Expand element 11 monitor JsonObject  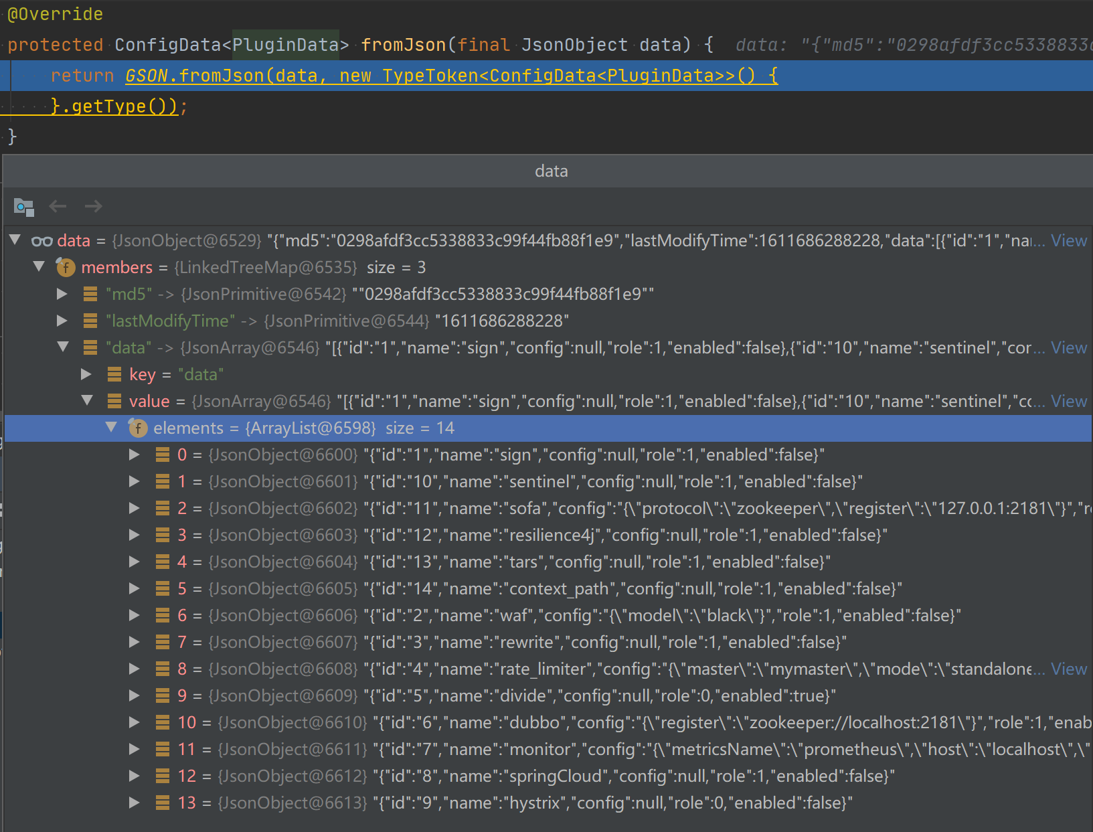pos(135,749)
